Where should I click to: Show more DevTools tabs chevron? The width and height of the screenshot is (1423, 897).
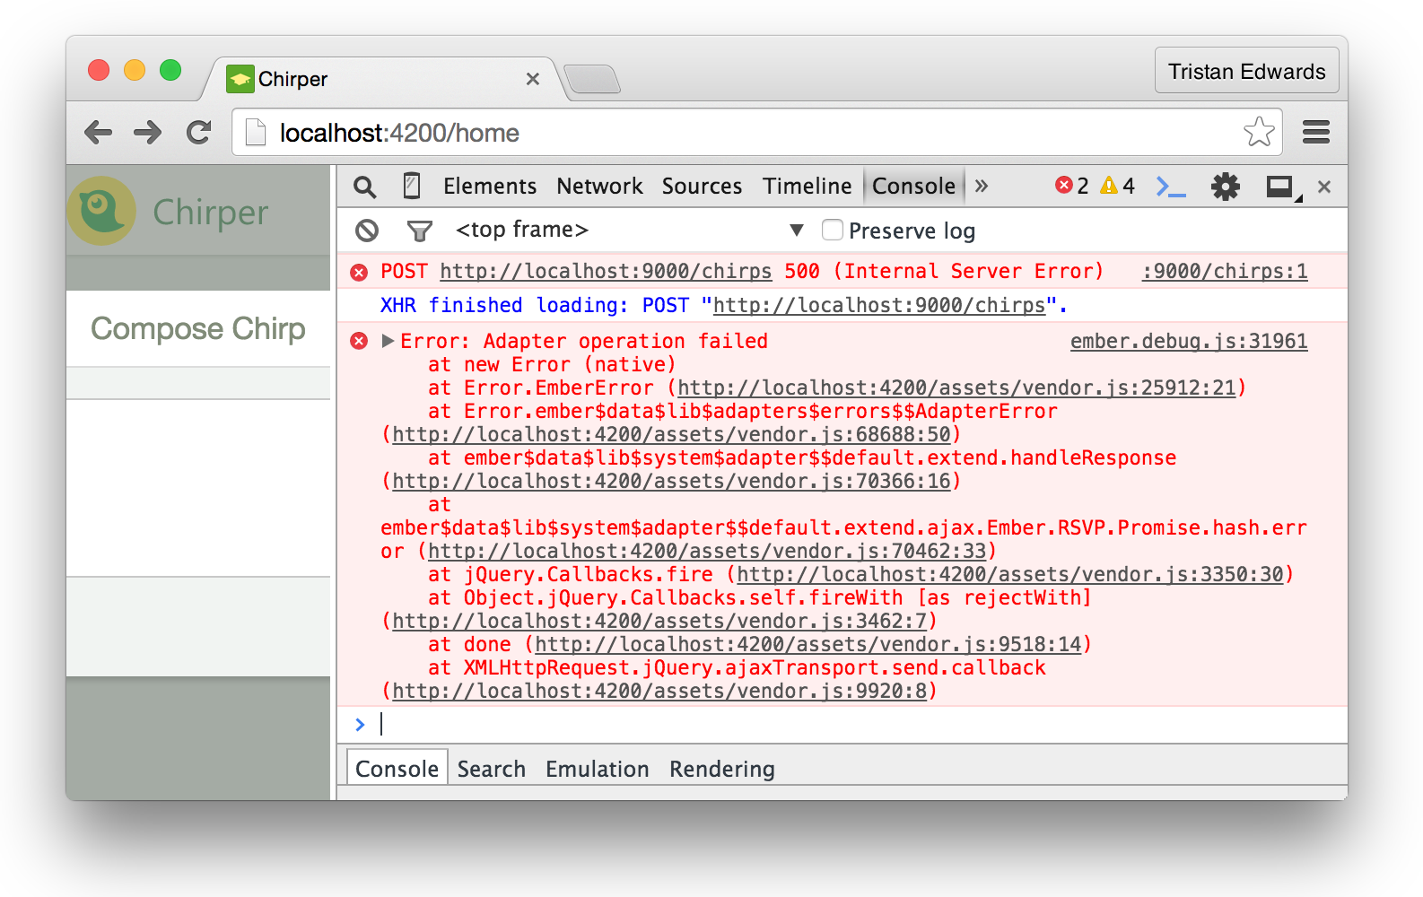click(x=982, y=186)
